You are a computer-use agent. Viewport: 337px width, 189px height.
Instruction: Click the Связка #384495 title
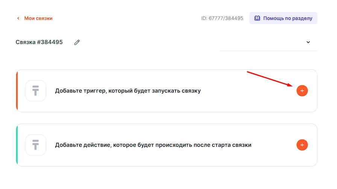coord(39,42)
